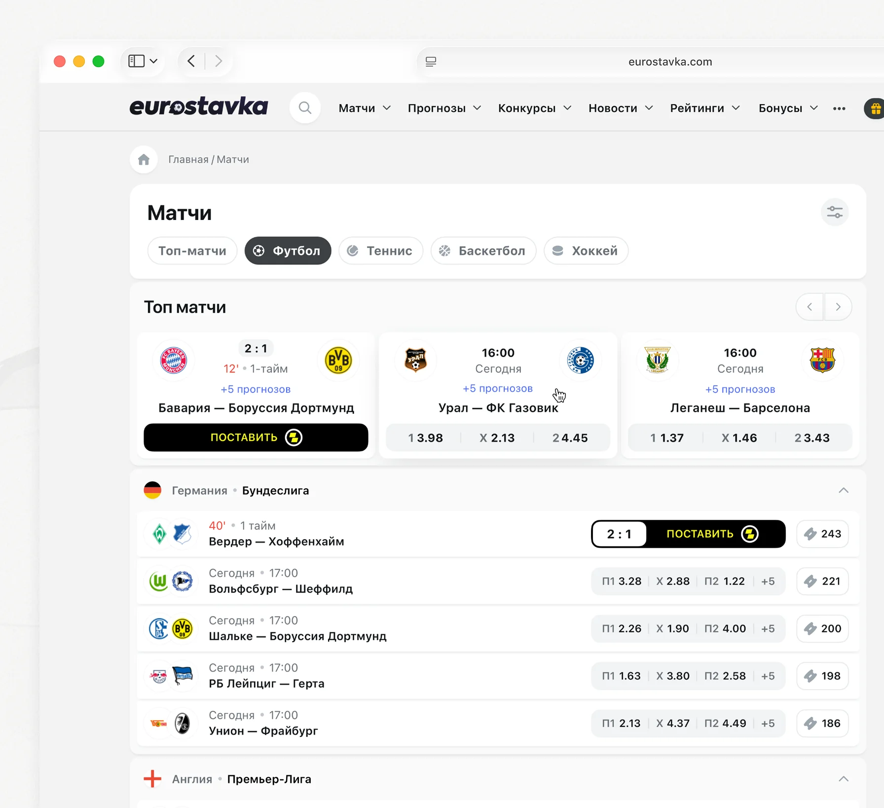
Task: Select П2 4.00 in Шальке row
Action: click(x=725, y=628)
